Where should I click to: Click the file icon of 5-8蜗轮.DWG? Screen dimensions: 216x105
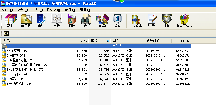[x=4, y=55]
